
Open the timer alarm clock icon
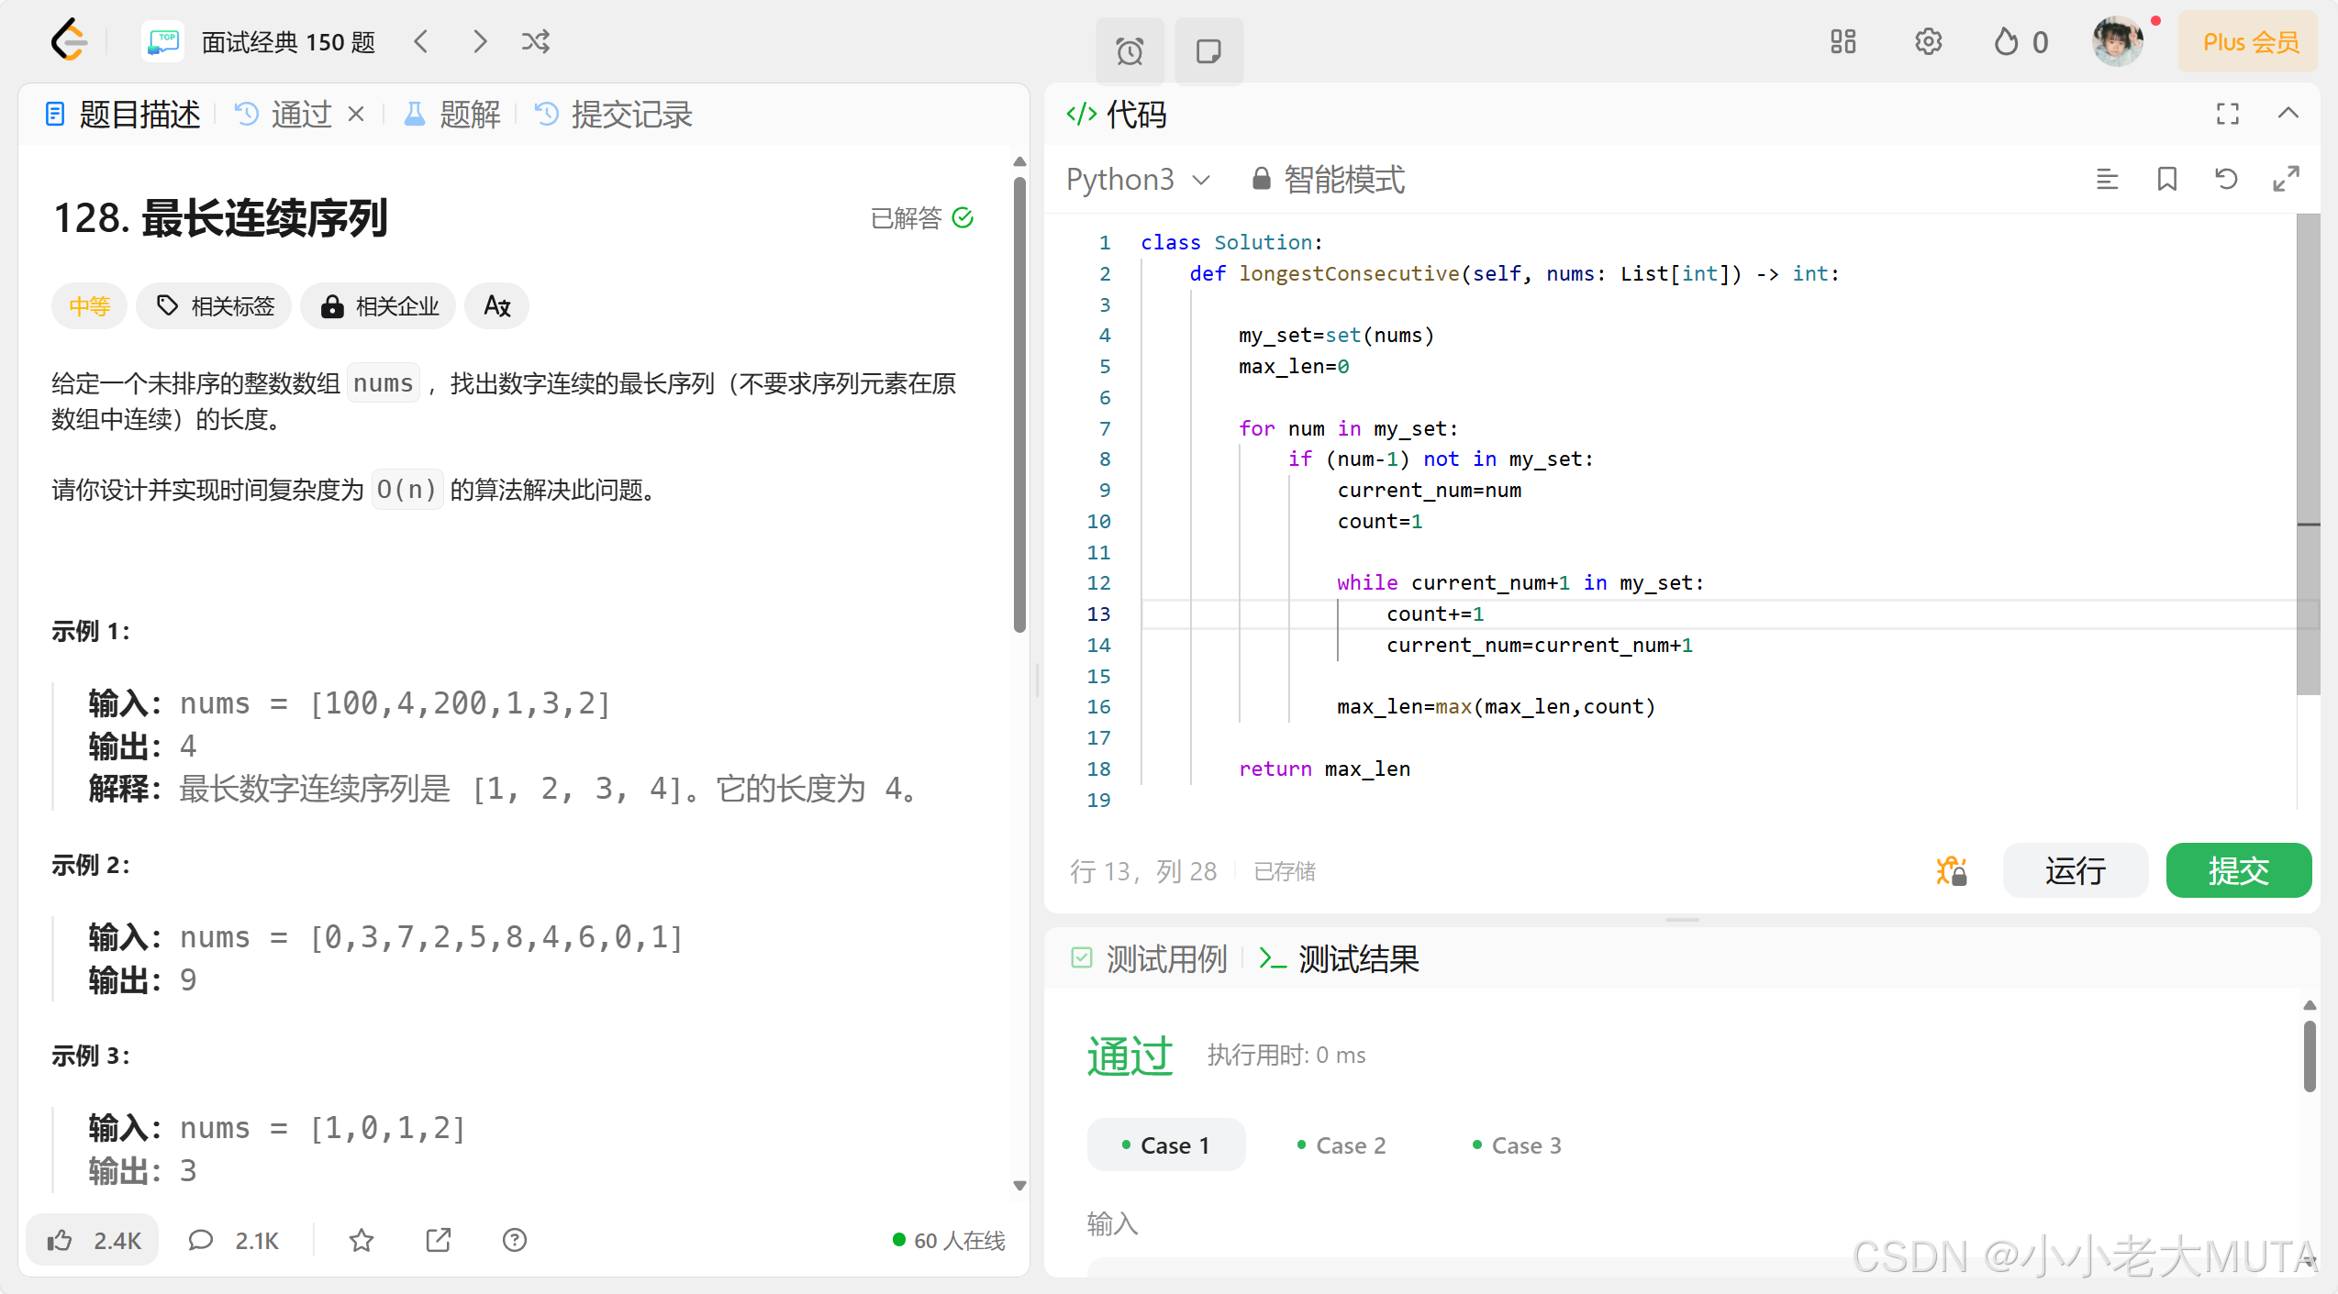[x=1130, y=51]
